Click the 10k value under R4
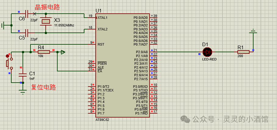Viewport: 277px width, 130px height. 41,56
